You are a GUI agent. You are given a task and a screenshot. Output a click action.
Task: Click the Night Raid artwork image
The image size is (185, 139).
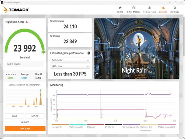137,48
